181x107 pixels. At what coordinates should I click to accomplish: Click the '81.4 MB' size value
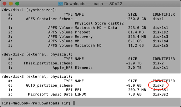tap(136, 32)
